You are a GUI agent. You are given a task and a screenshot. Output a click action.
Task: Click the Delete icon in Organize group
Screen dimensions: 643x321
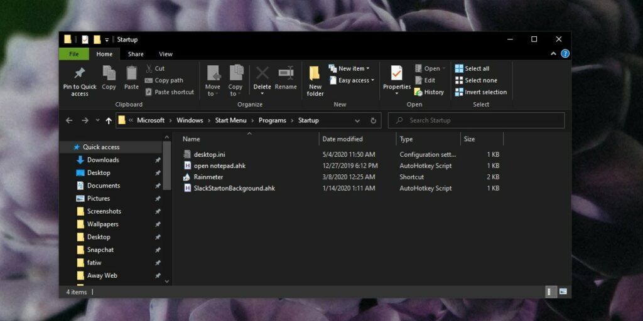point(262,74)
